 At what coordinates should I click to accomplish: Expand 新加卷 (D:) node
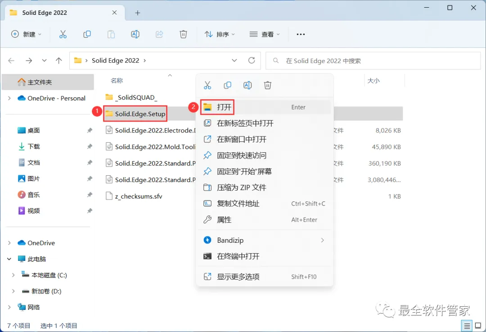pos(13,291)
